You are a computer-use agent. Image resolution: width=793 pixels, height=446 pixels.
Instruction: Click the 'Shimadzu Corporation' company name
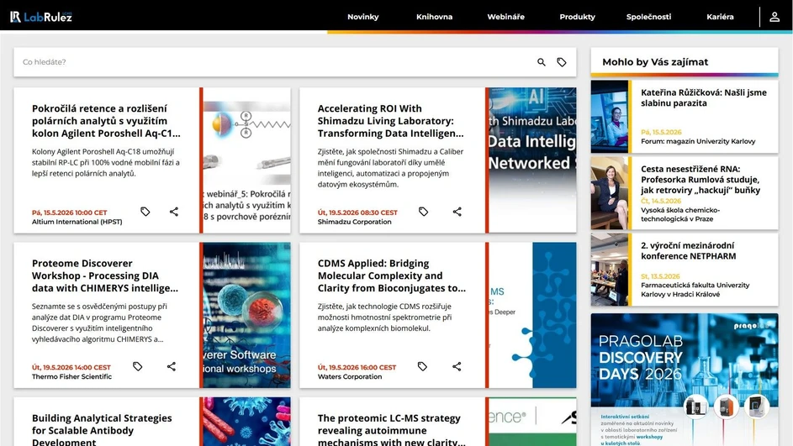355,222
